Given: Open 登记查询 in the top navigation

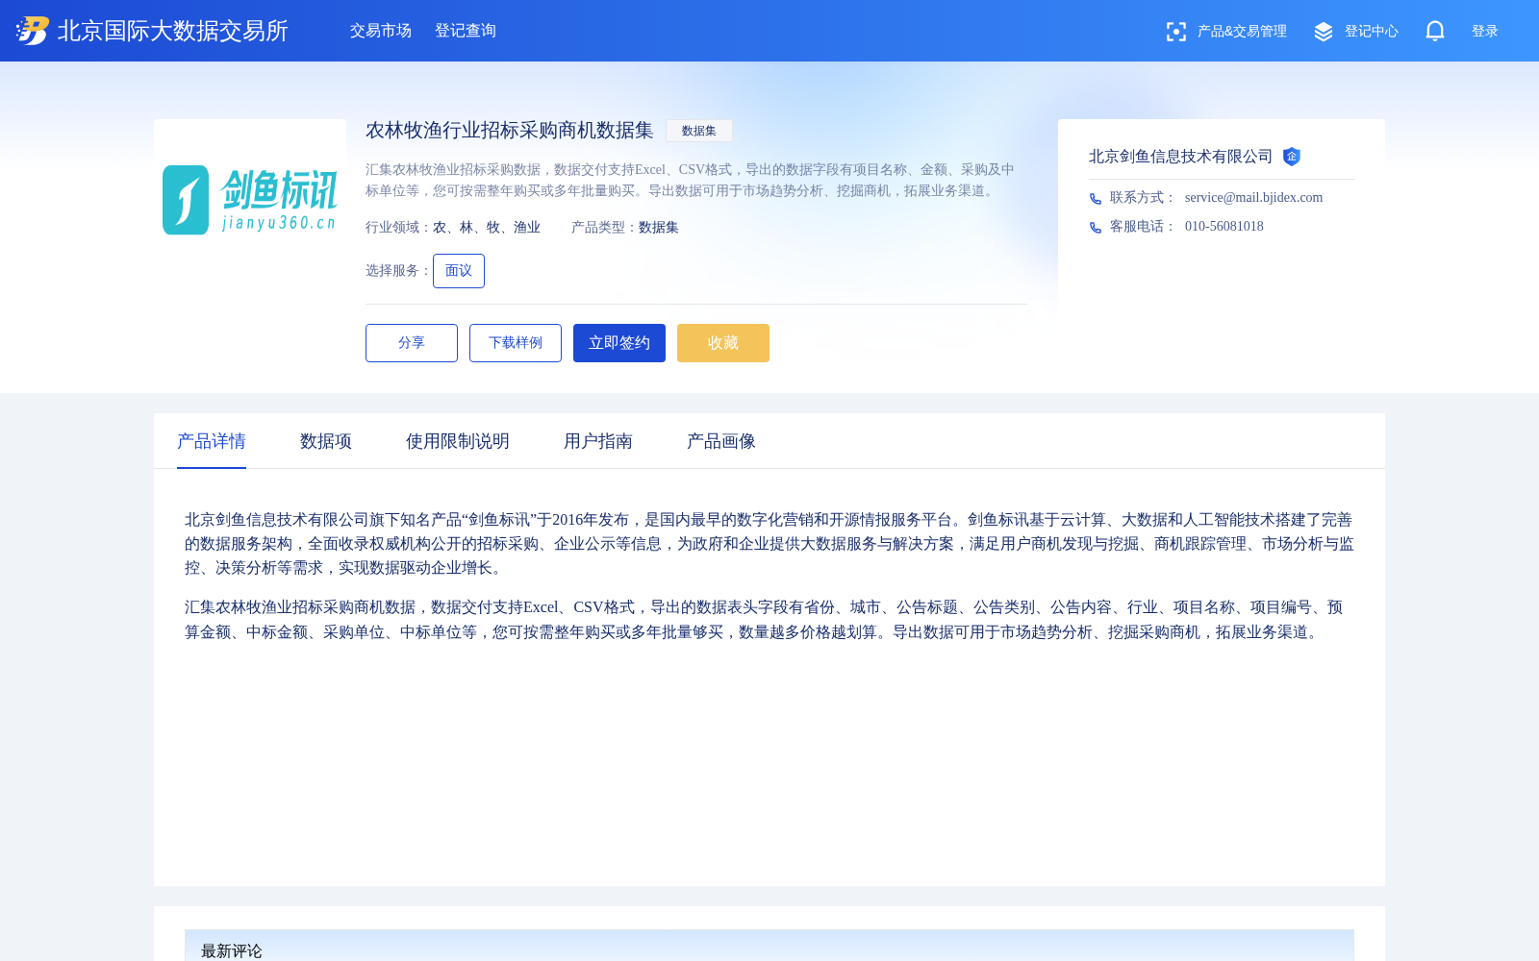Looking at the screenshot, I should point(466,31).
